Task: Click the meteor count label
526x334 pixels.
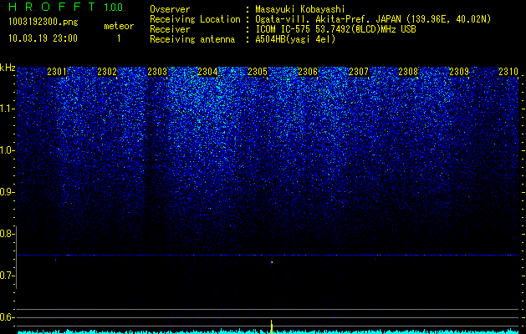Action: 119,26
